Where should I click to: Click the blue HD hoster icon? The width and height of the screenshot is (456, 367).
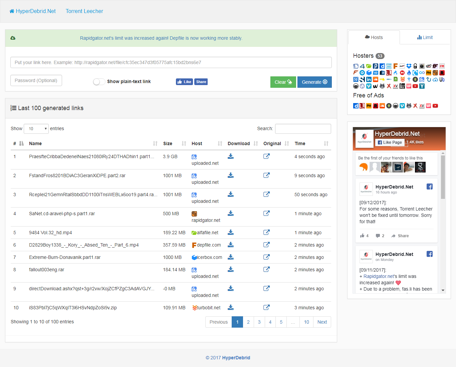(376, 73)
